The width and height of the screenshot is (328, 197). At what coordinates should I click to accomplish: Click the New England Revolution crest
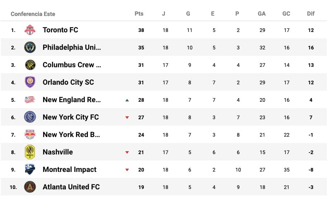pyautogui.click(x=30, y=100)
